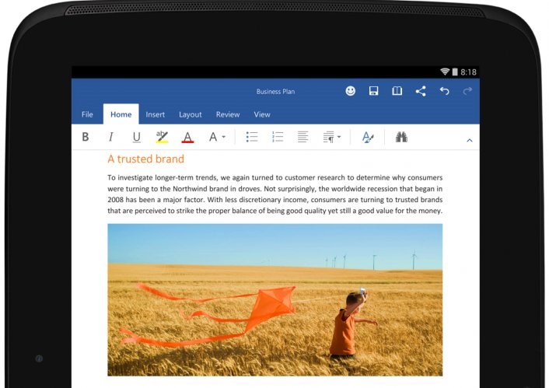Open paragraph formatting dropdown
The height and width of the screenshot is (388, 549).
[x=331, y=137]
